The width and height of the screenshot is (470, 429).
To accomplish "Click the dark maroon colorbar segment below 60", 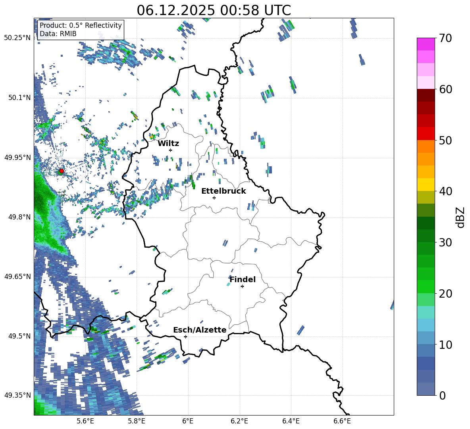I will 426,96.
